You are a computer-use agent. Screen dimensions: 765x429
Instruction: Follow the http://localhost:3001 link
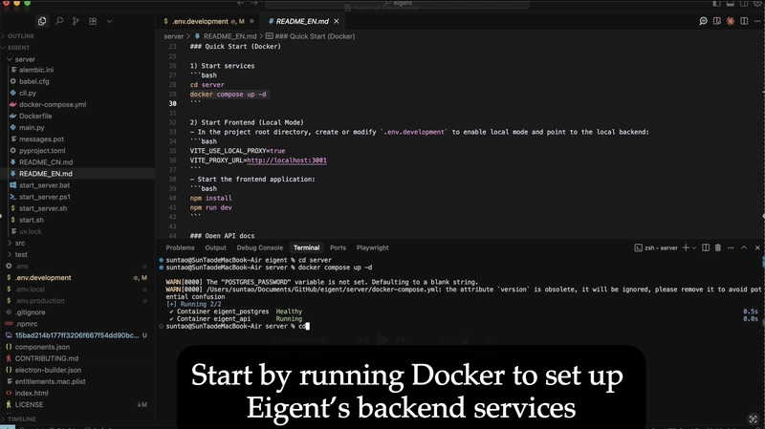pos(287,160)
